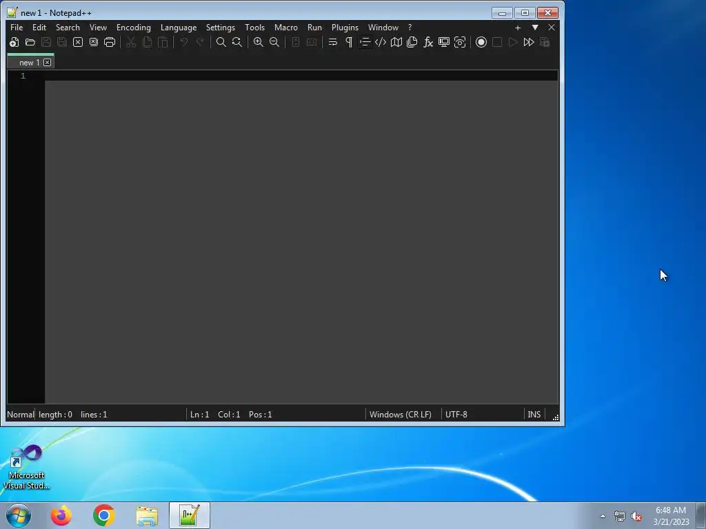Click the Cut scissors icon
This screenshot has height=529, width=706.
[x=131, y=42]
